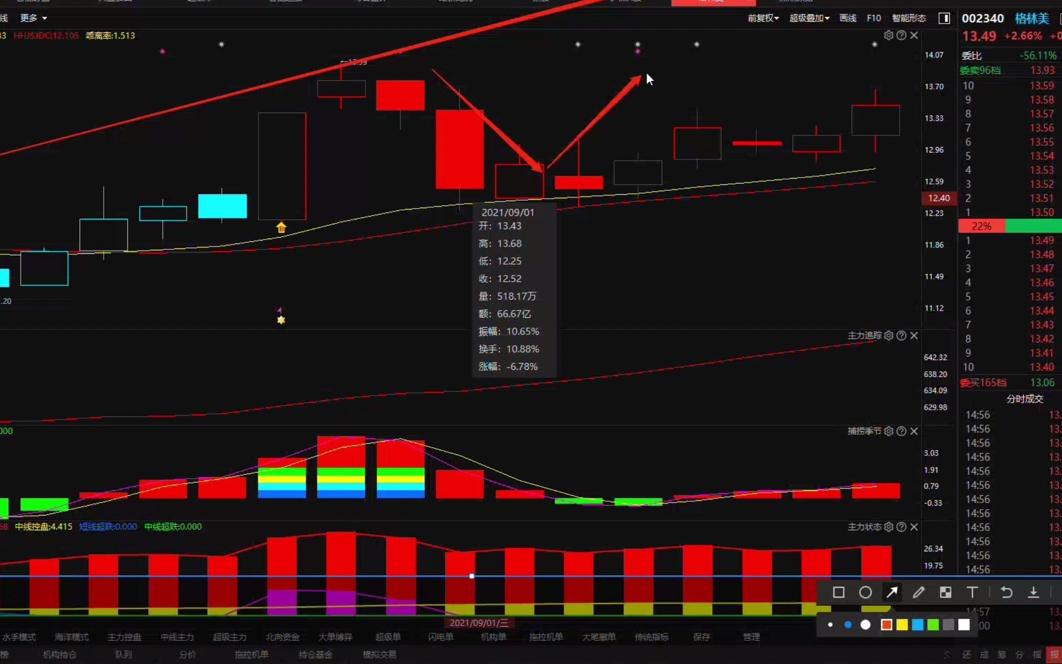Toggle the 指 indicator button
1062x664 pixels.
(x=1037, y=655)
